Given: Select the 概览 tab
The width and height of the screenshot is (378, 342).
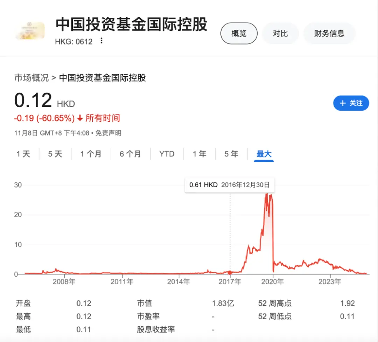Looking at the screenshot, I should click(x=239, y=33).
